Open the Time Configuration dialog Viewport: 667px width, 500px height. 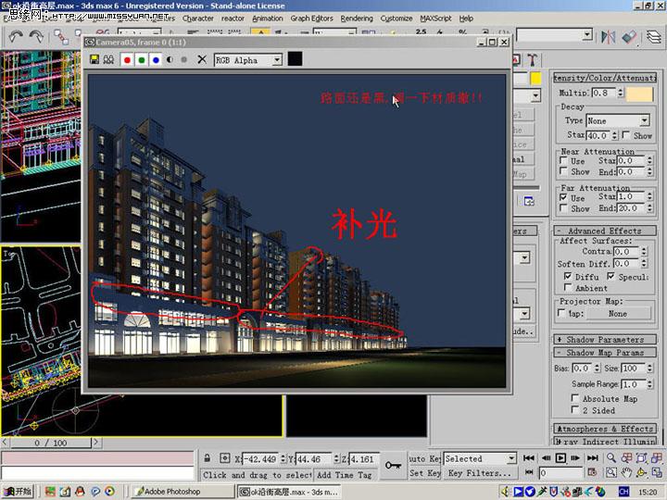click(592, 472)
